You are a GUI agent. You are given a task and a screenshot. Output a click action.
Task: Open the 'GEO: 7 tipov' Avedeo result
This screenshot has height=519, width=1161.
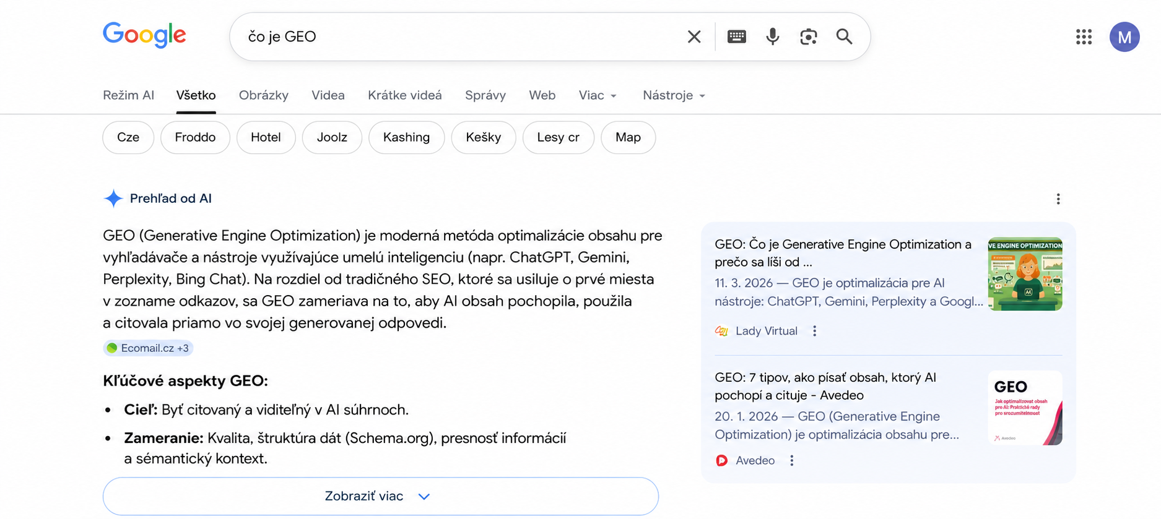[825, 386]
